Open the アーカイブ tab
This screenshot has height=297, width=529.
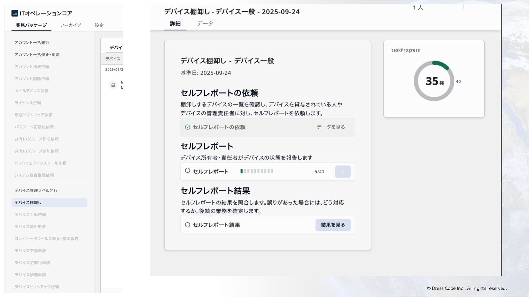tap(71, 25)
